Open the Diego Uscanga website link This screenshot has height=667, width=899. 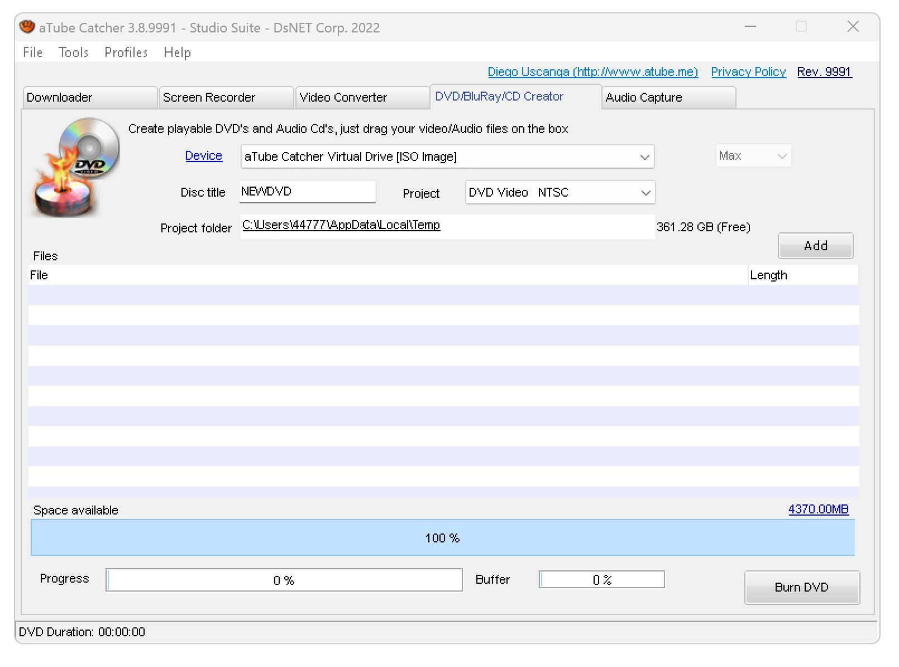click(x=593, y=72)
